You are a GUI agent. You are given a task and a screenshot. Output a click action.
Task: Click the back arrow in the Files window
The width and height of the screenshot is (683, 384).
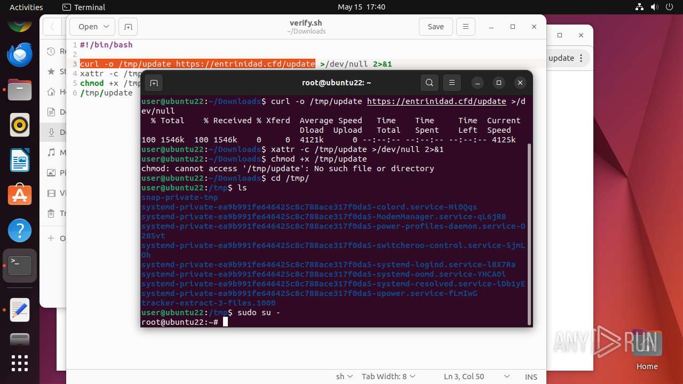click(x=52, y=27)
